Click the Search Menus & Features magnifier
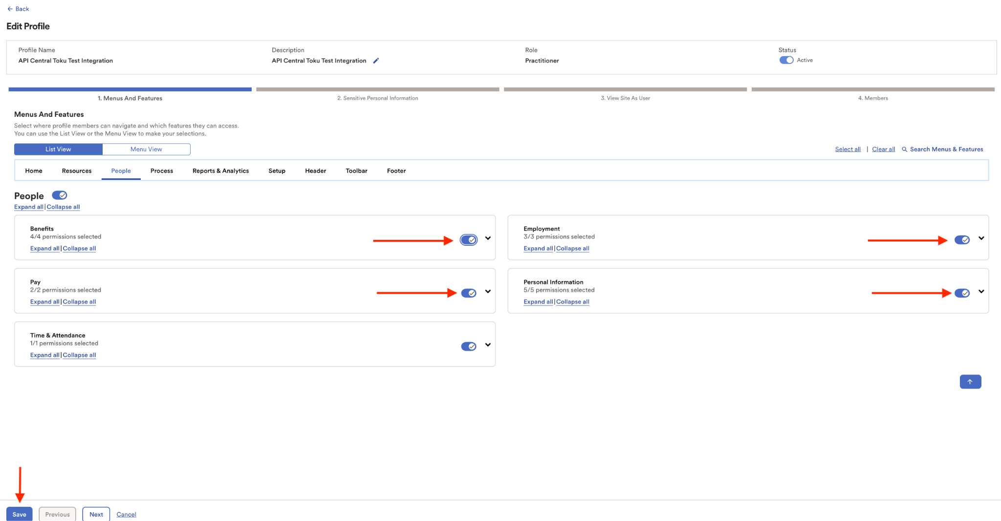 pyautogui.click(x=904, y=150)
